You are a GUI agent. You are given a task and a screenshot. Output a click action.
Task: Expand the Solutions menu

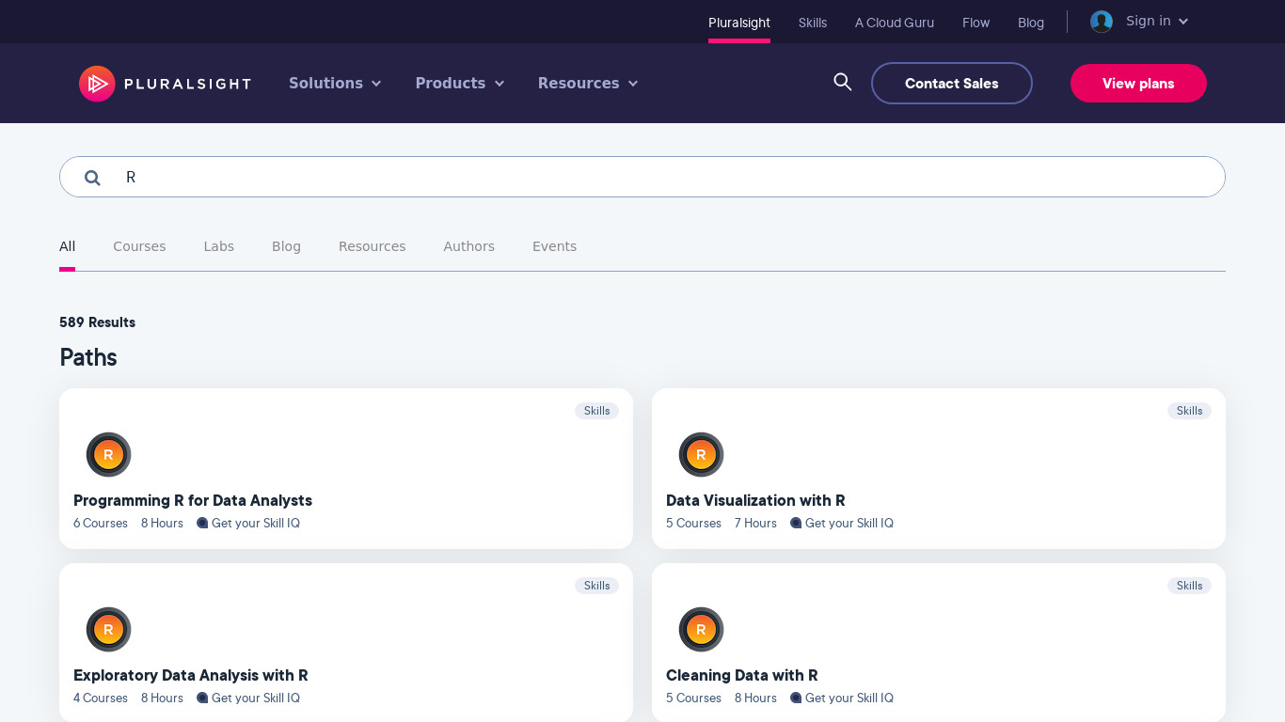(x=335, y=84)
